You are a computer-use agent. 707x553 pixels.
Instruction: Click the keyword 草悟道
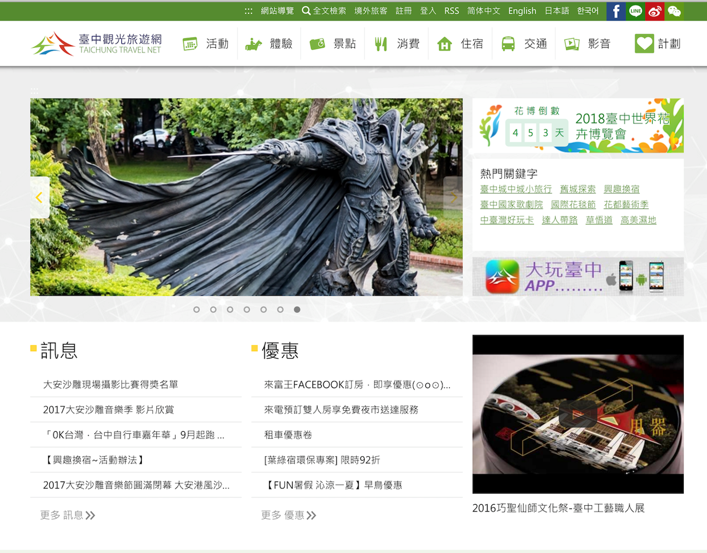(599, 220)
